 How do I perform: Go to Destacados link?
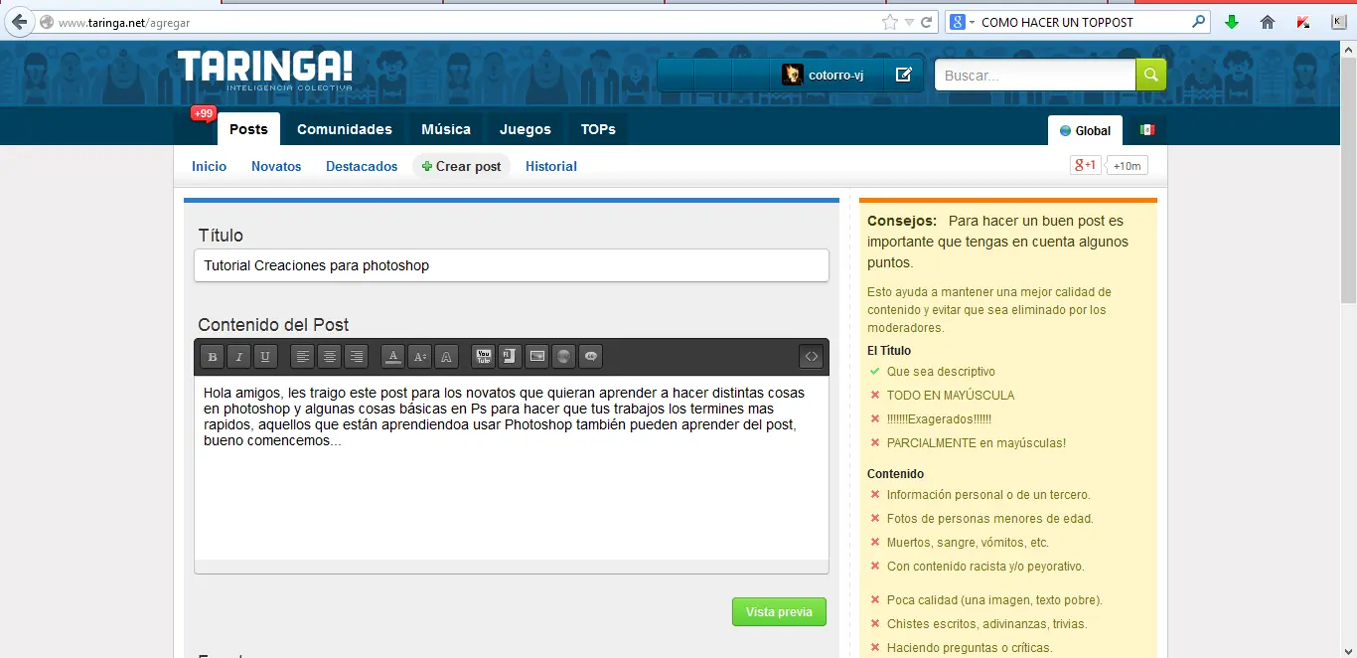click(x=362, y=166)
